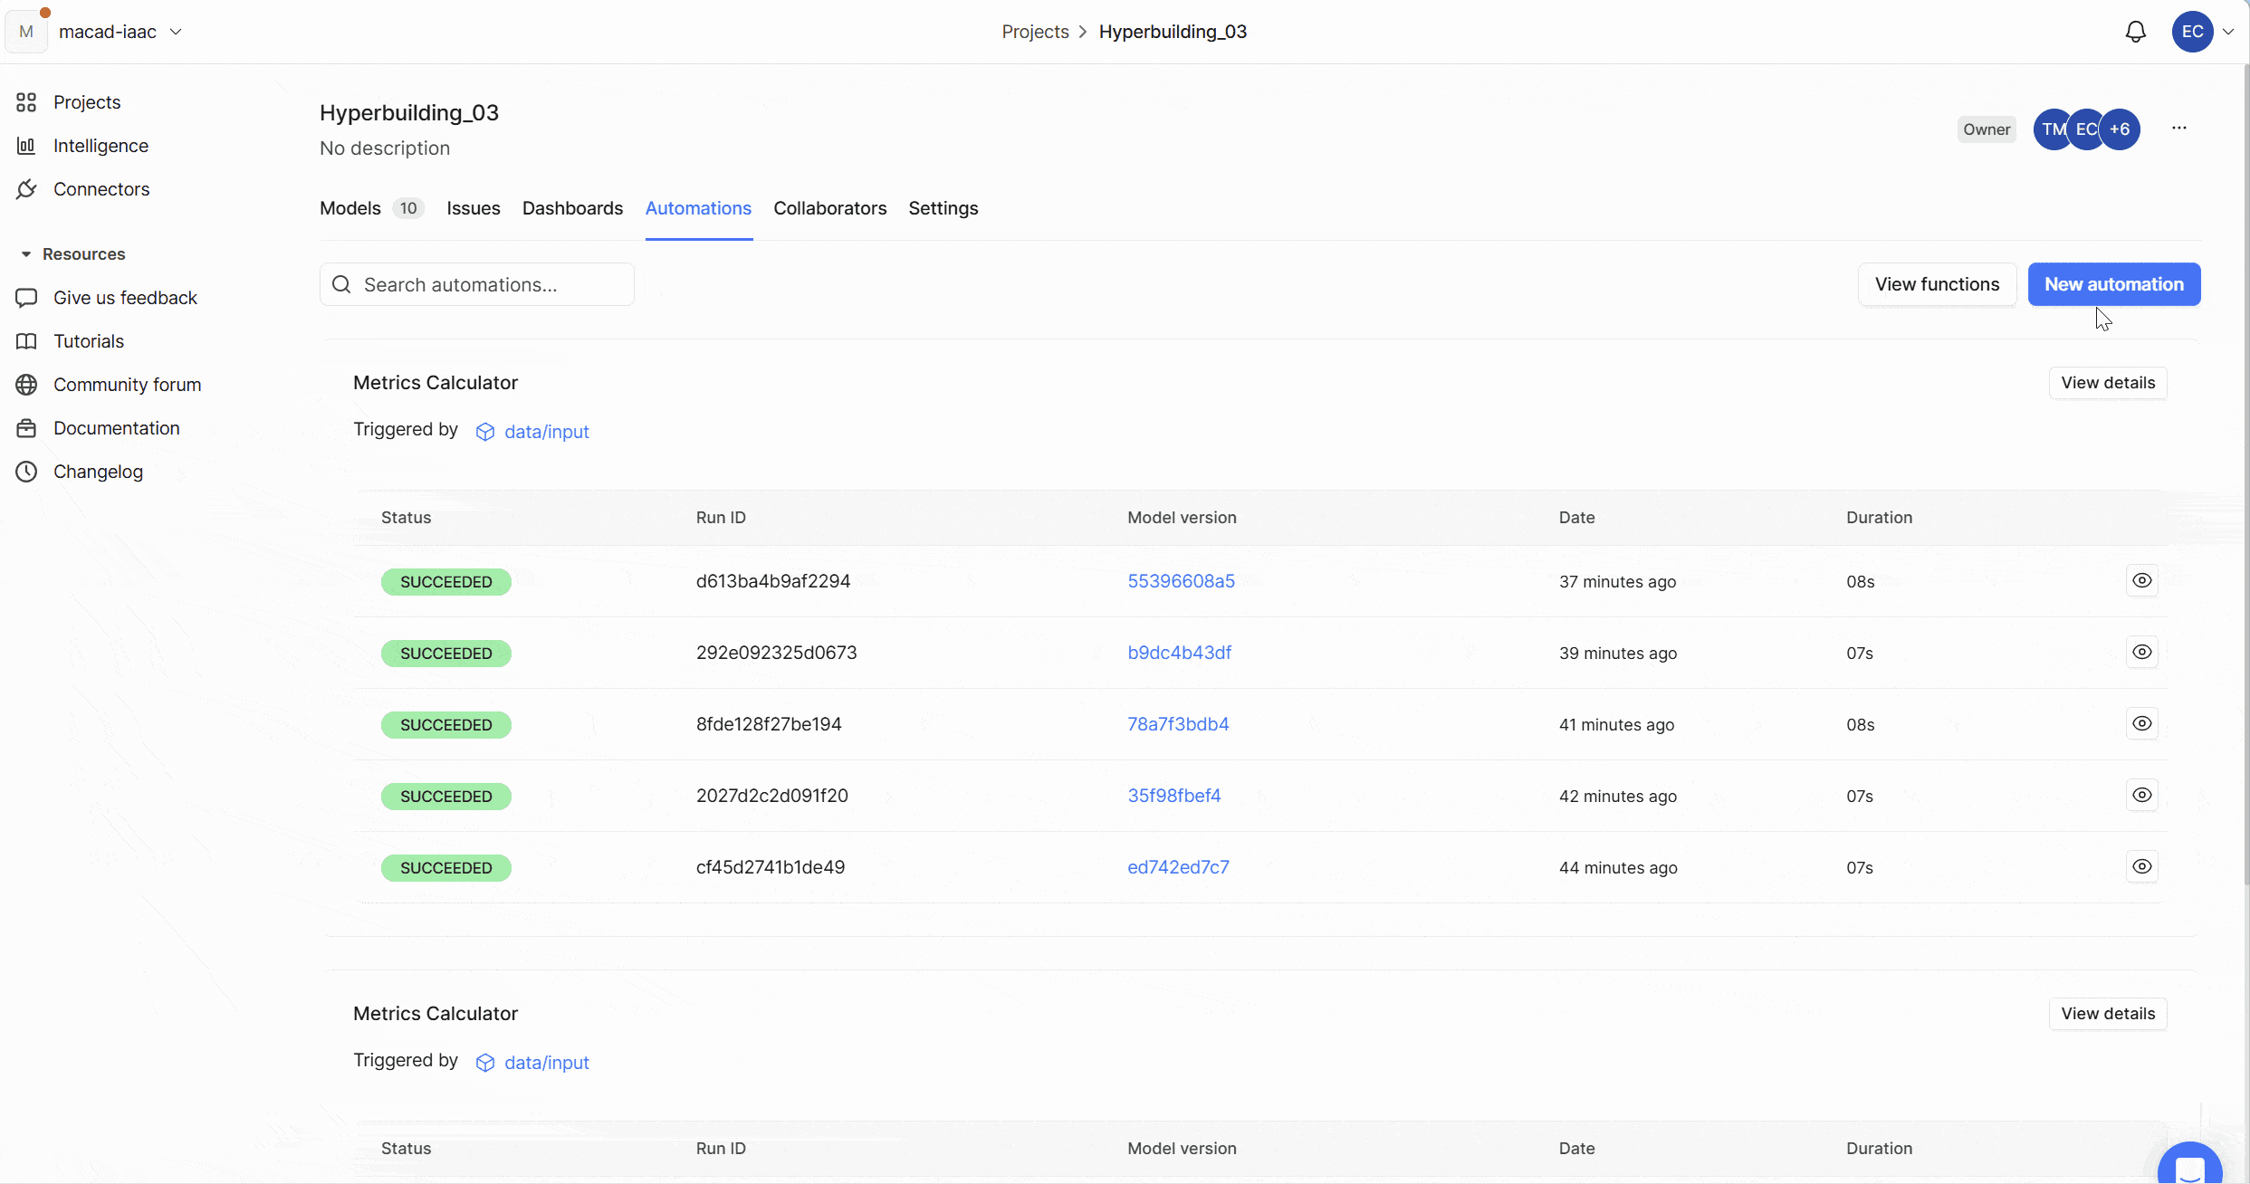This screenshot has width=2250, height=1184.
Task: Open the project three-dots menu
Action: tap(2178, 129)
